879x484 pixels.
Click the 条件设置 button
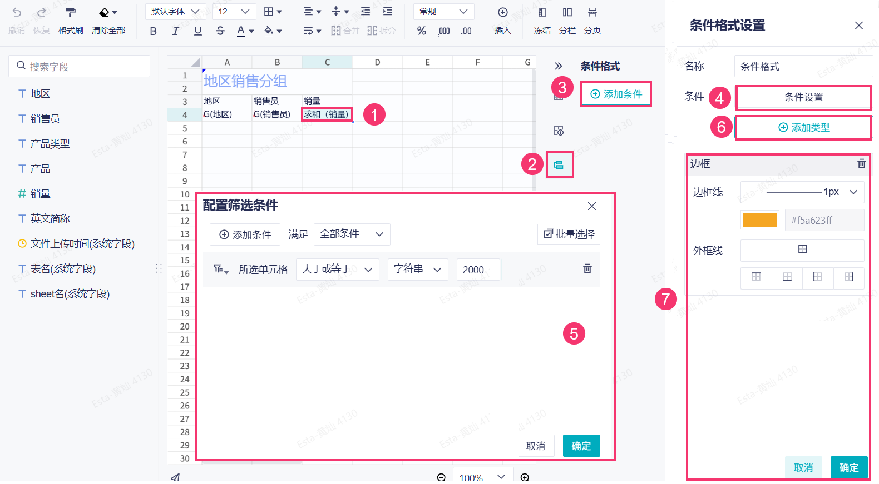(x=803, y=97)
